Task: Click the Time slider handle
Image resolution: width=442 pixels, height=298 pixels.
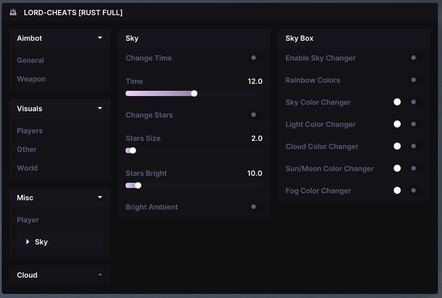Action: (194, 93)
